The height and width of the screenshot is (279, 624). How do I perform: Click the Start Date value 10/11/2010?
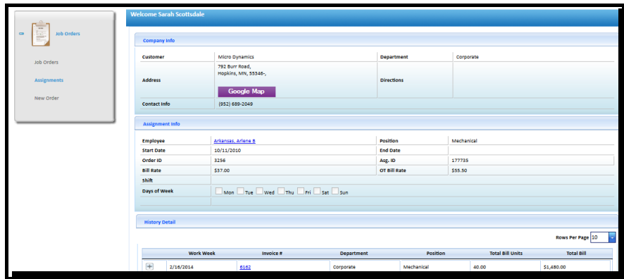(x=227, y=151)
